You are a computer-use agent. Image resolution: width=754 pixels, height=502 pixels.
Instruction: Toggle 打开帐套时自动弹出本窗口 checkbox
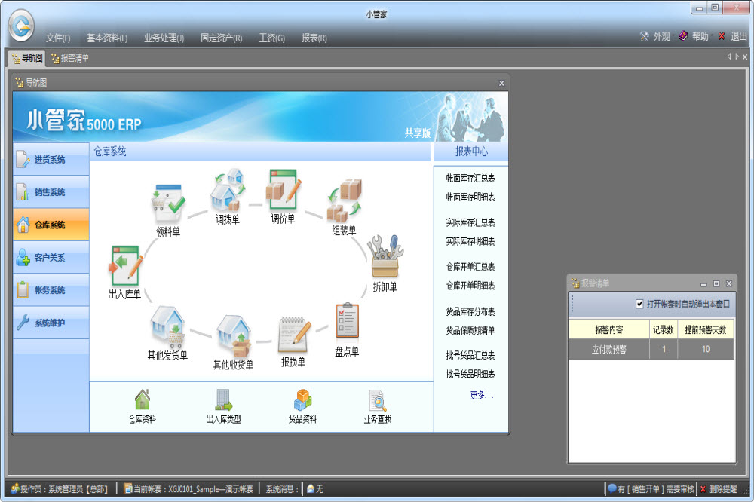pyautogui.click(x=639, y=304)
